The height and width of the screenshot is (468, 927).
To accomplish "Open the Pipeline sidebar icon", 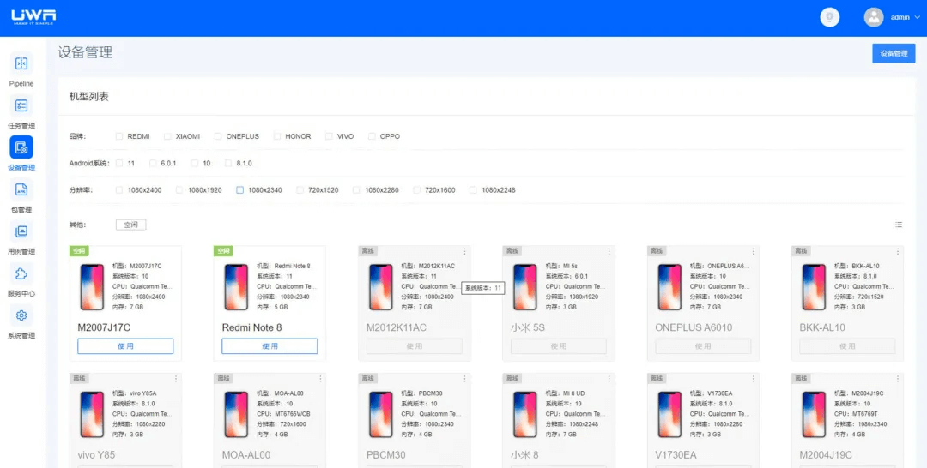I will tap(21, 63).
